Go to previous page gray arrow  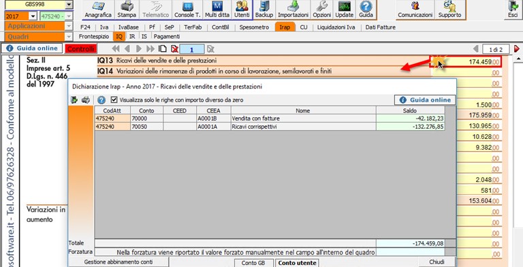[476, 49]
